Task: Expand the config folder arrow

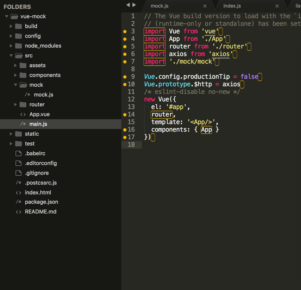Action: click(11, 36)
